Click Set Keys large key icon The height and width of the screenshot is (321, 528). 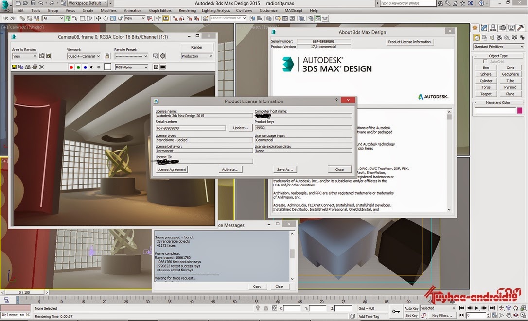click(396, 312)
